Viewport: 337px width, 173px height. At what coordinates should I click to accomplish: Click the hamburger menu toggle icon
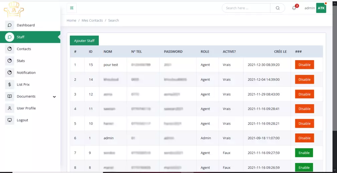[72, 8]
